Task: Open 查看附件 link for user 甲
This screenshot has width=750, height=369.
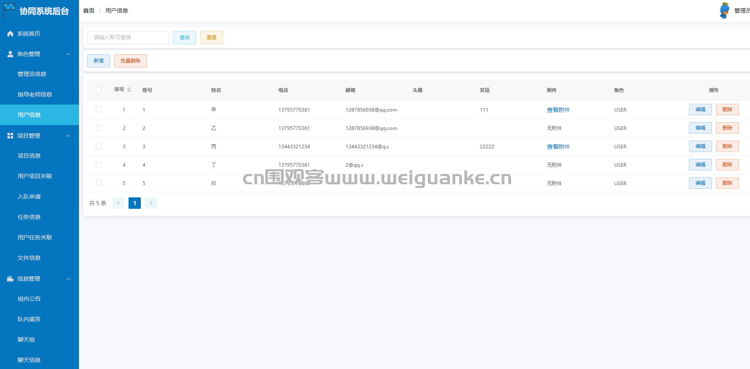Action: pyautogui.click(x=558, y=110)
